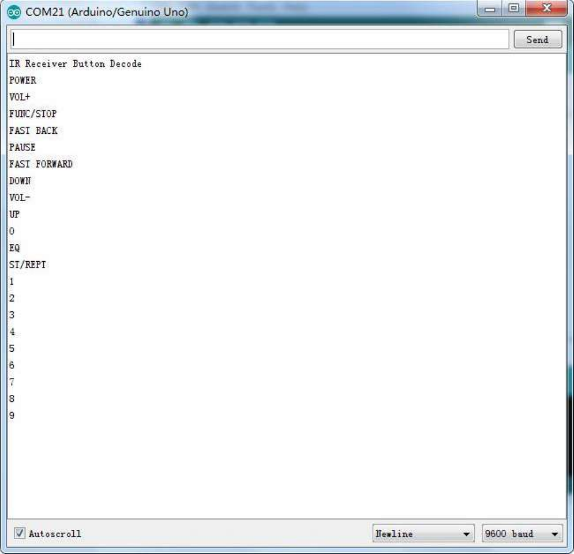Click the Arduino logo icon in title bar

click(x=14, y=13)
